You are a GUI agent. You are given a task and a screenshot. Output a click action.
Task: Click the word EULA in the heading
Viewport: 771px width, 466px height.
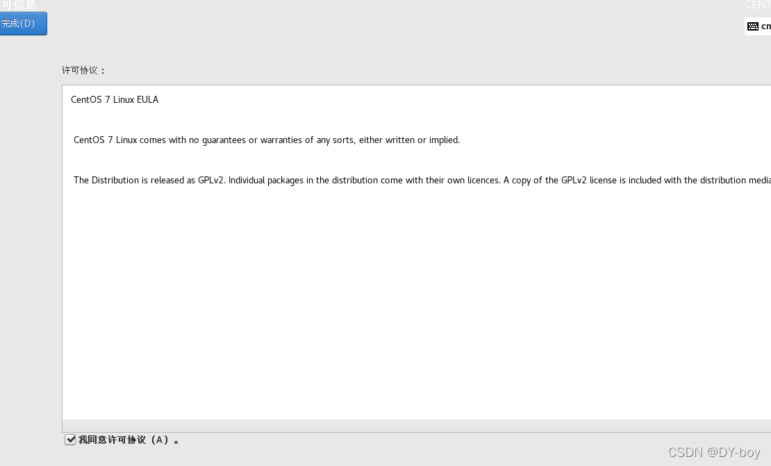point(147,99)
